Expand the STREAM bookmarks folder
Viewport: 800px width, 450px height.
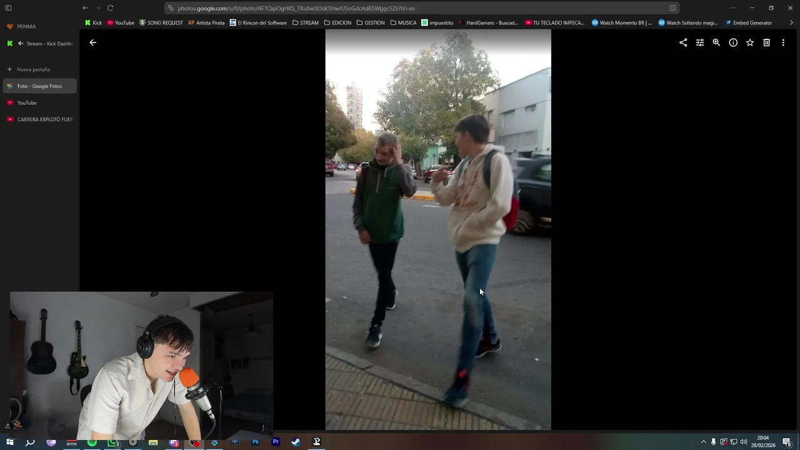[x=305, y=22]
